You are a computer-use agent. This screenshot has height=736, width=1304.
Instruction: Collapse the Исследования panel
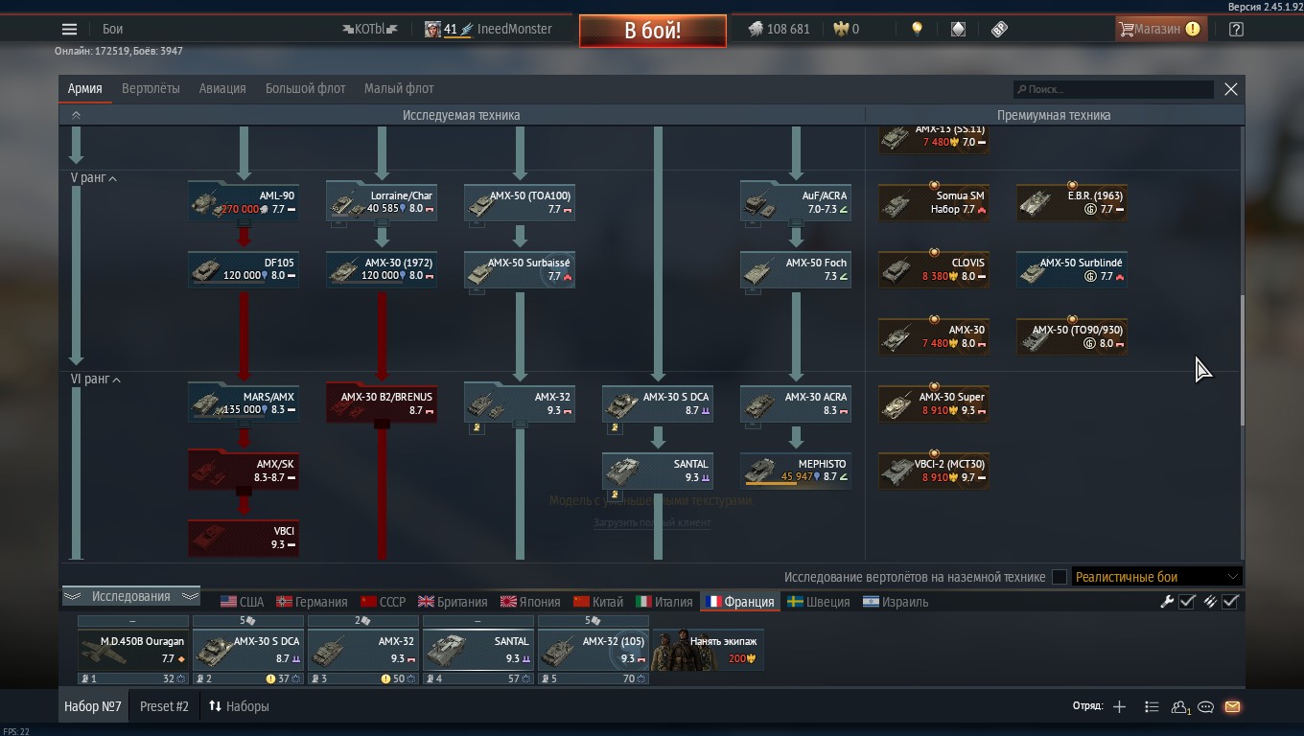point(131,596)
